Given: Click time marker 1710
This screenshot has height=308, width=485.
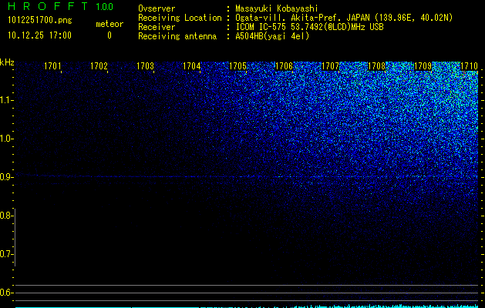Looking at the screenshot, I should click(469, 66).
